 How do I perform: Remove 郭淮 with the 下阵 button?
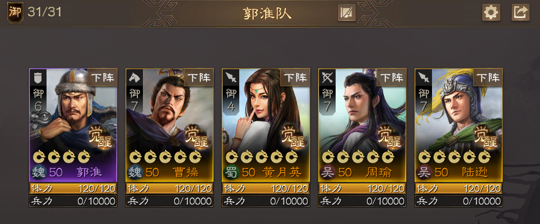point(102,77)
